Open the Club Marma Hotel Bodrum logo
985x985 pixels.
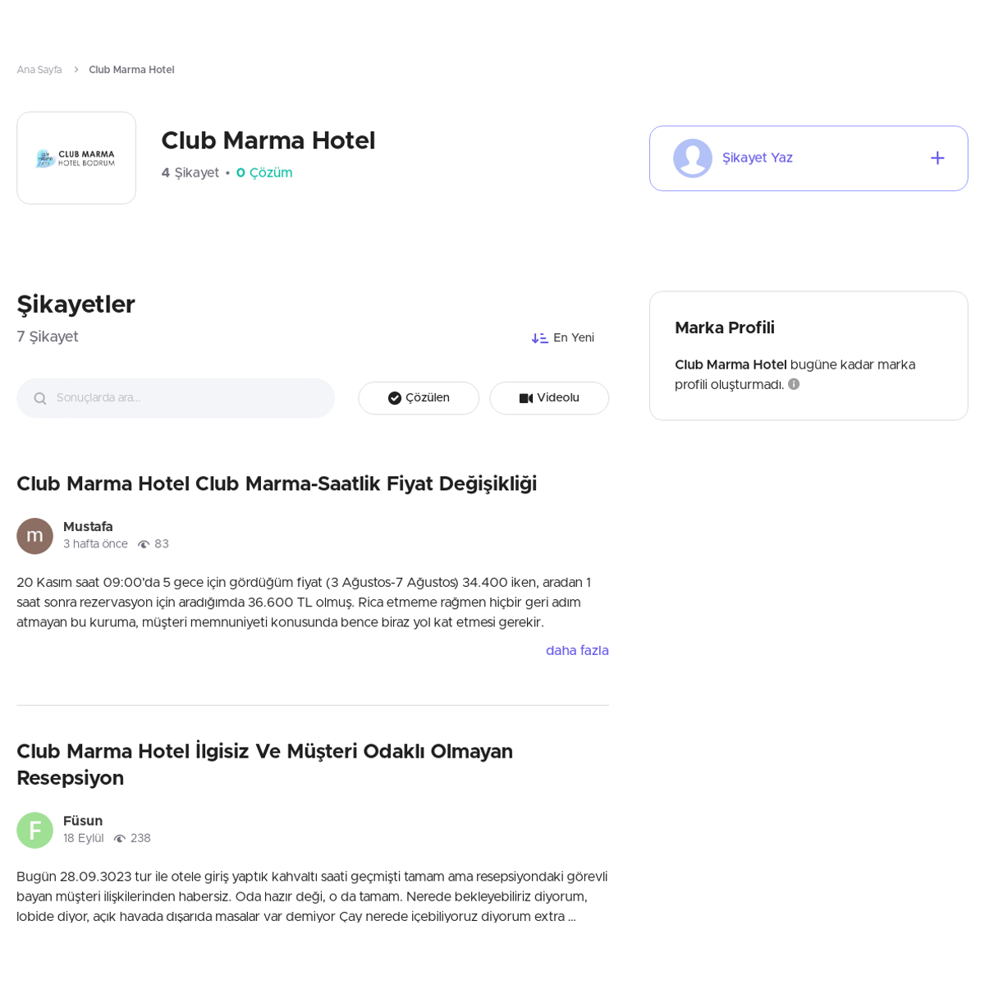[x=76, y=158]
